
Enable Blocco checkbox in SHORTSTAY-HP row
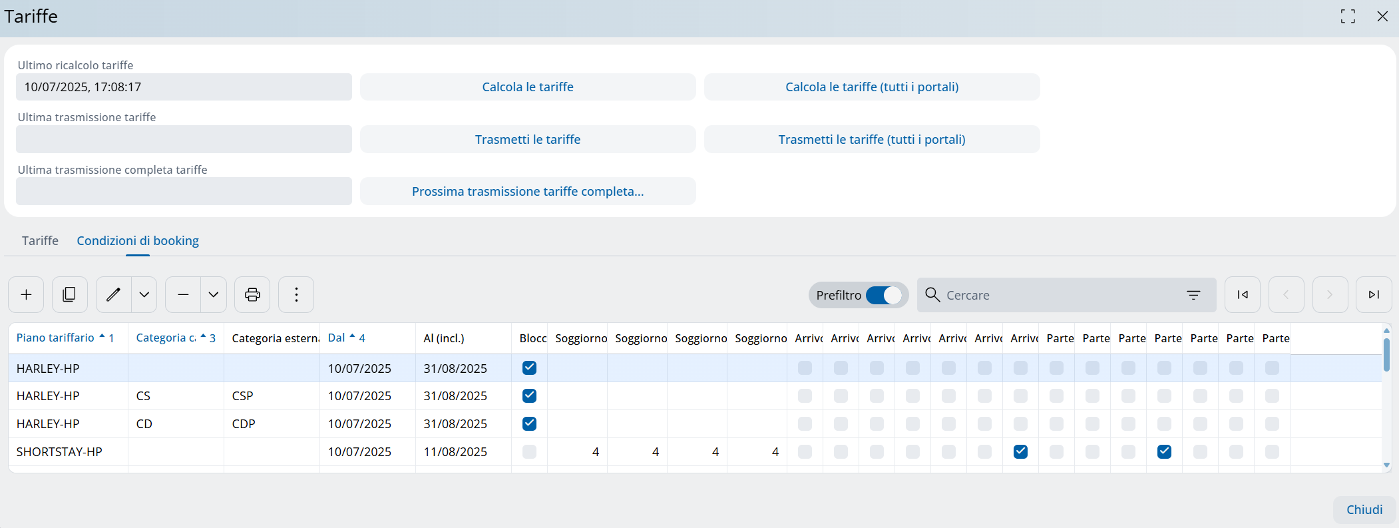pos(529,451)
